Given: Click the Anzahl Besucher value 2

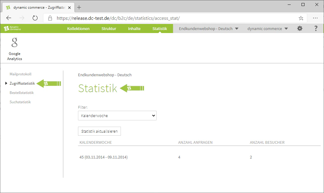Looking at the screenshot, I should pos(251,157).
